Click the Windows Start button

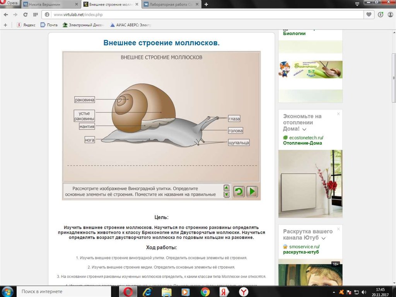[x=8, y=291]
